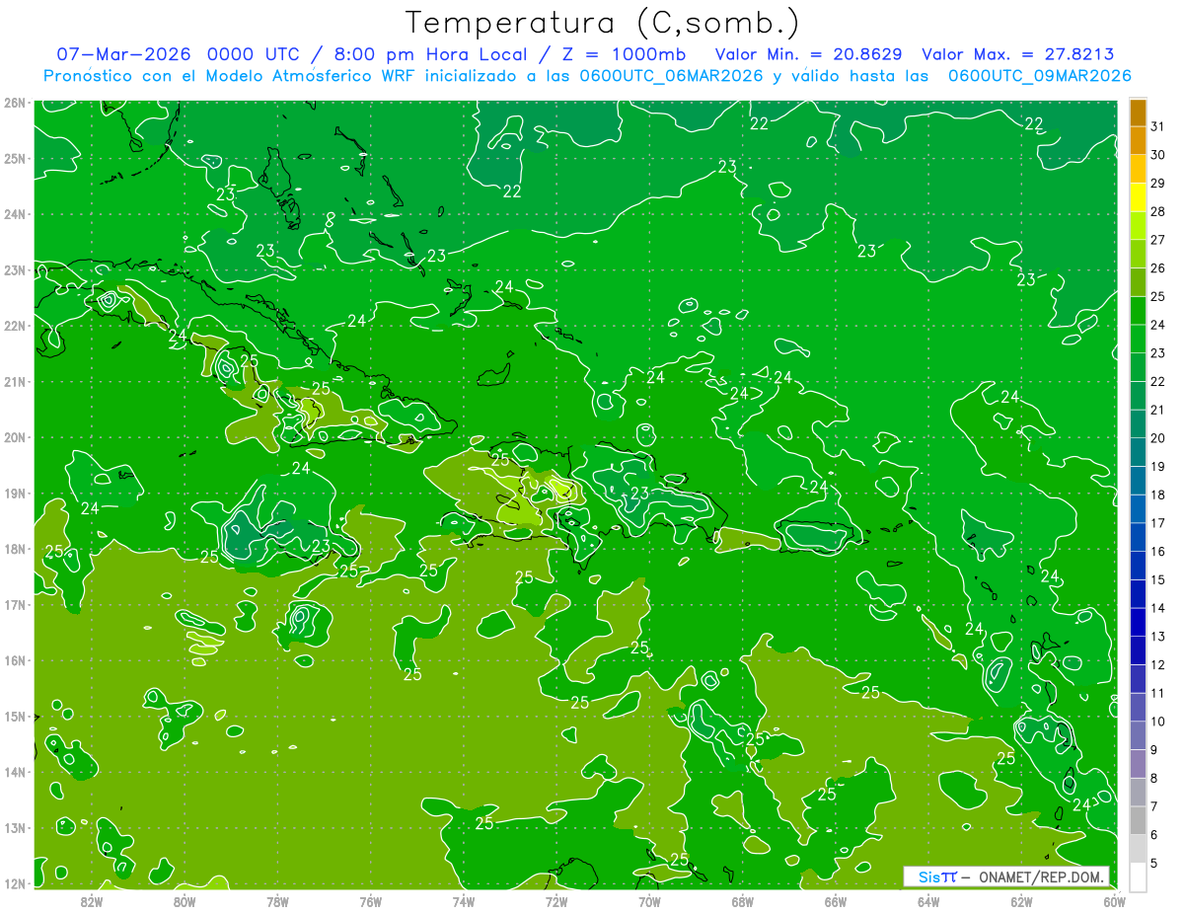
Task: Click the '28' label on the color scale
Action: (1157, 211)
